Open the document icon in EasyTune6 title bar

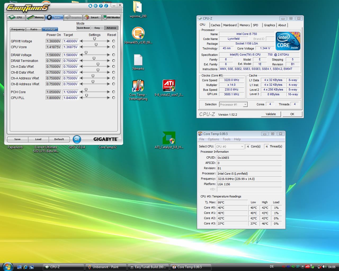(x=90, y=6)
